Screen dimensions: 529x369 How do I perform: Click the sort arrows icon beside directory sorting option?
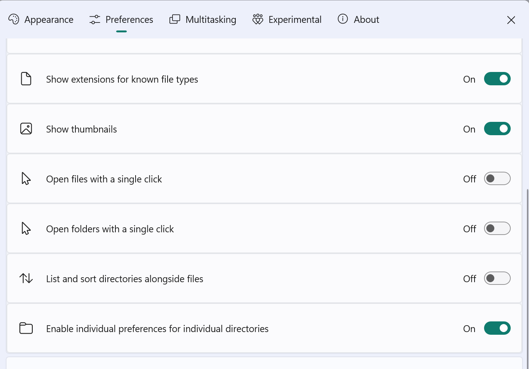point(26,278)
